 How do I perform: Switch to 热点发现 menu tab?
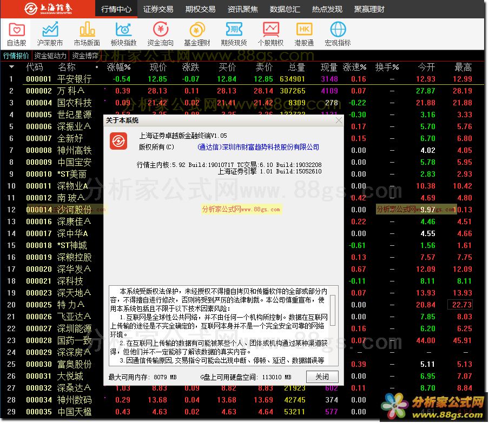327,9
